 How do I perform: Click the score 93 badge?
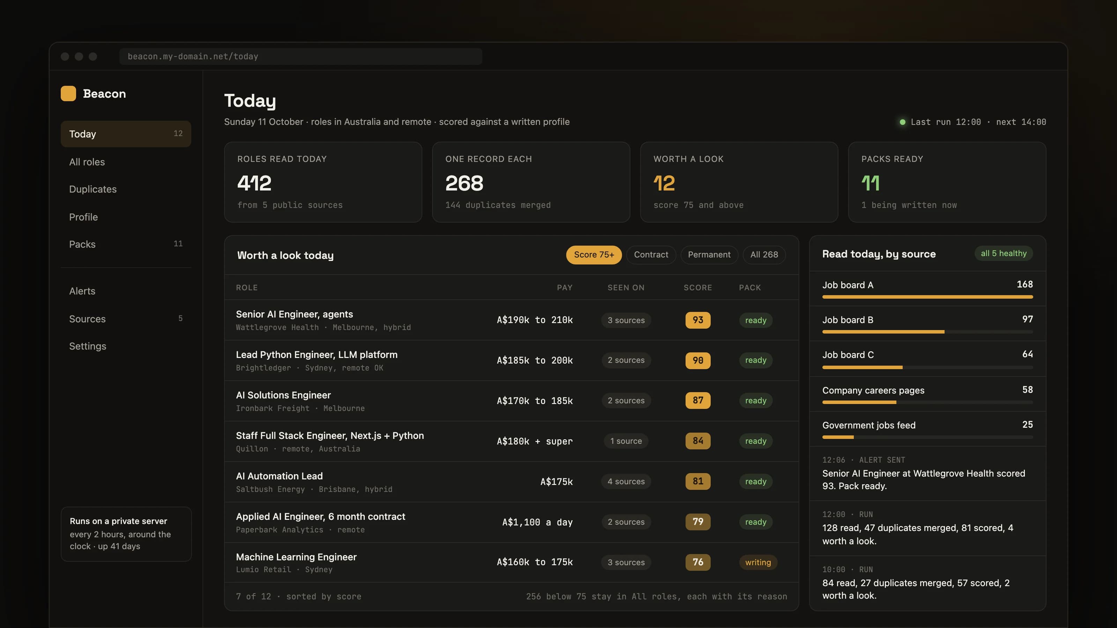698,320
